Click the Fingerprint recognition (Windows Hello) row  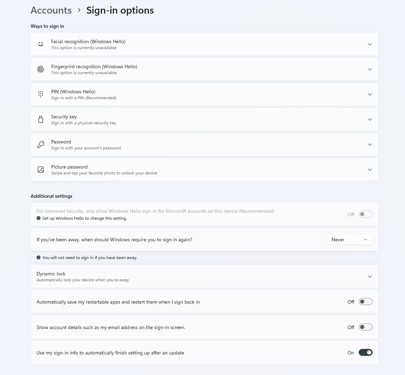(204, 69)
